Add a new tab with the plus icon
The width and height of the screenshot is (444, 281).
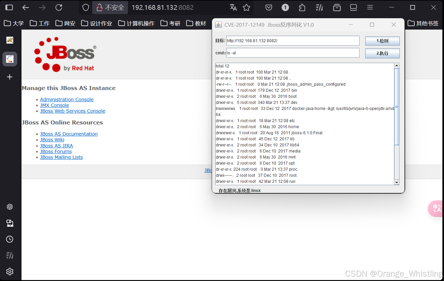(x=10, y=77)
